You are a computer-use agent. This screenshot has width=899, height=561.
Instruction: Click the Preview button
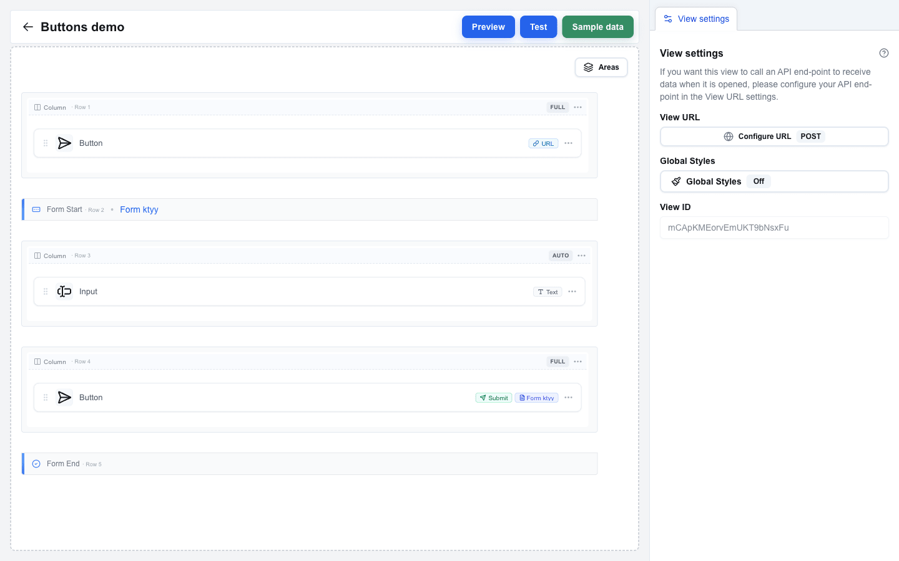click(x=488, y=27)
